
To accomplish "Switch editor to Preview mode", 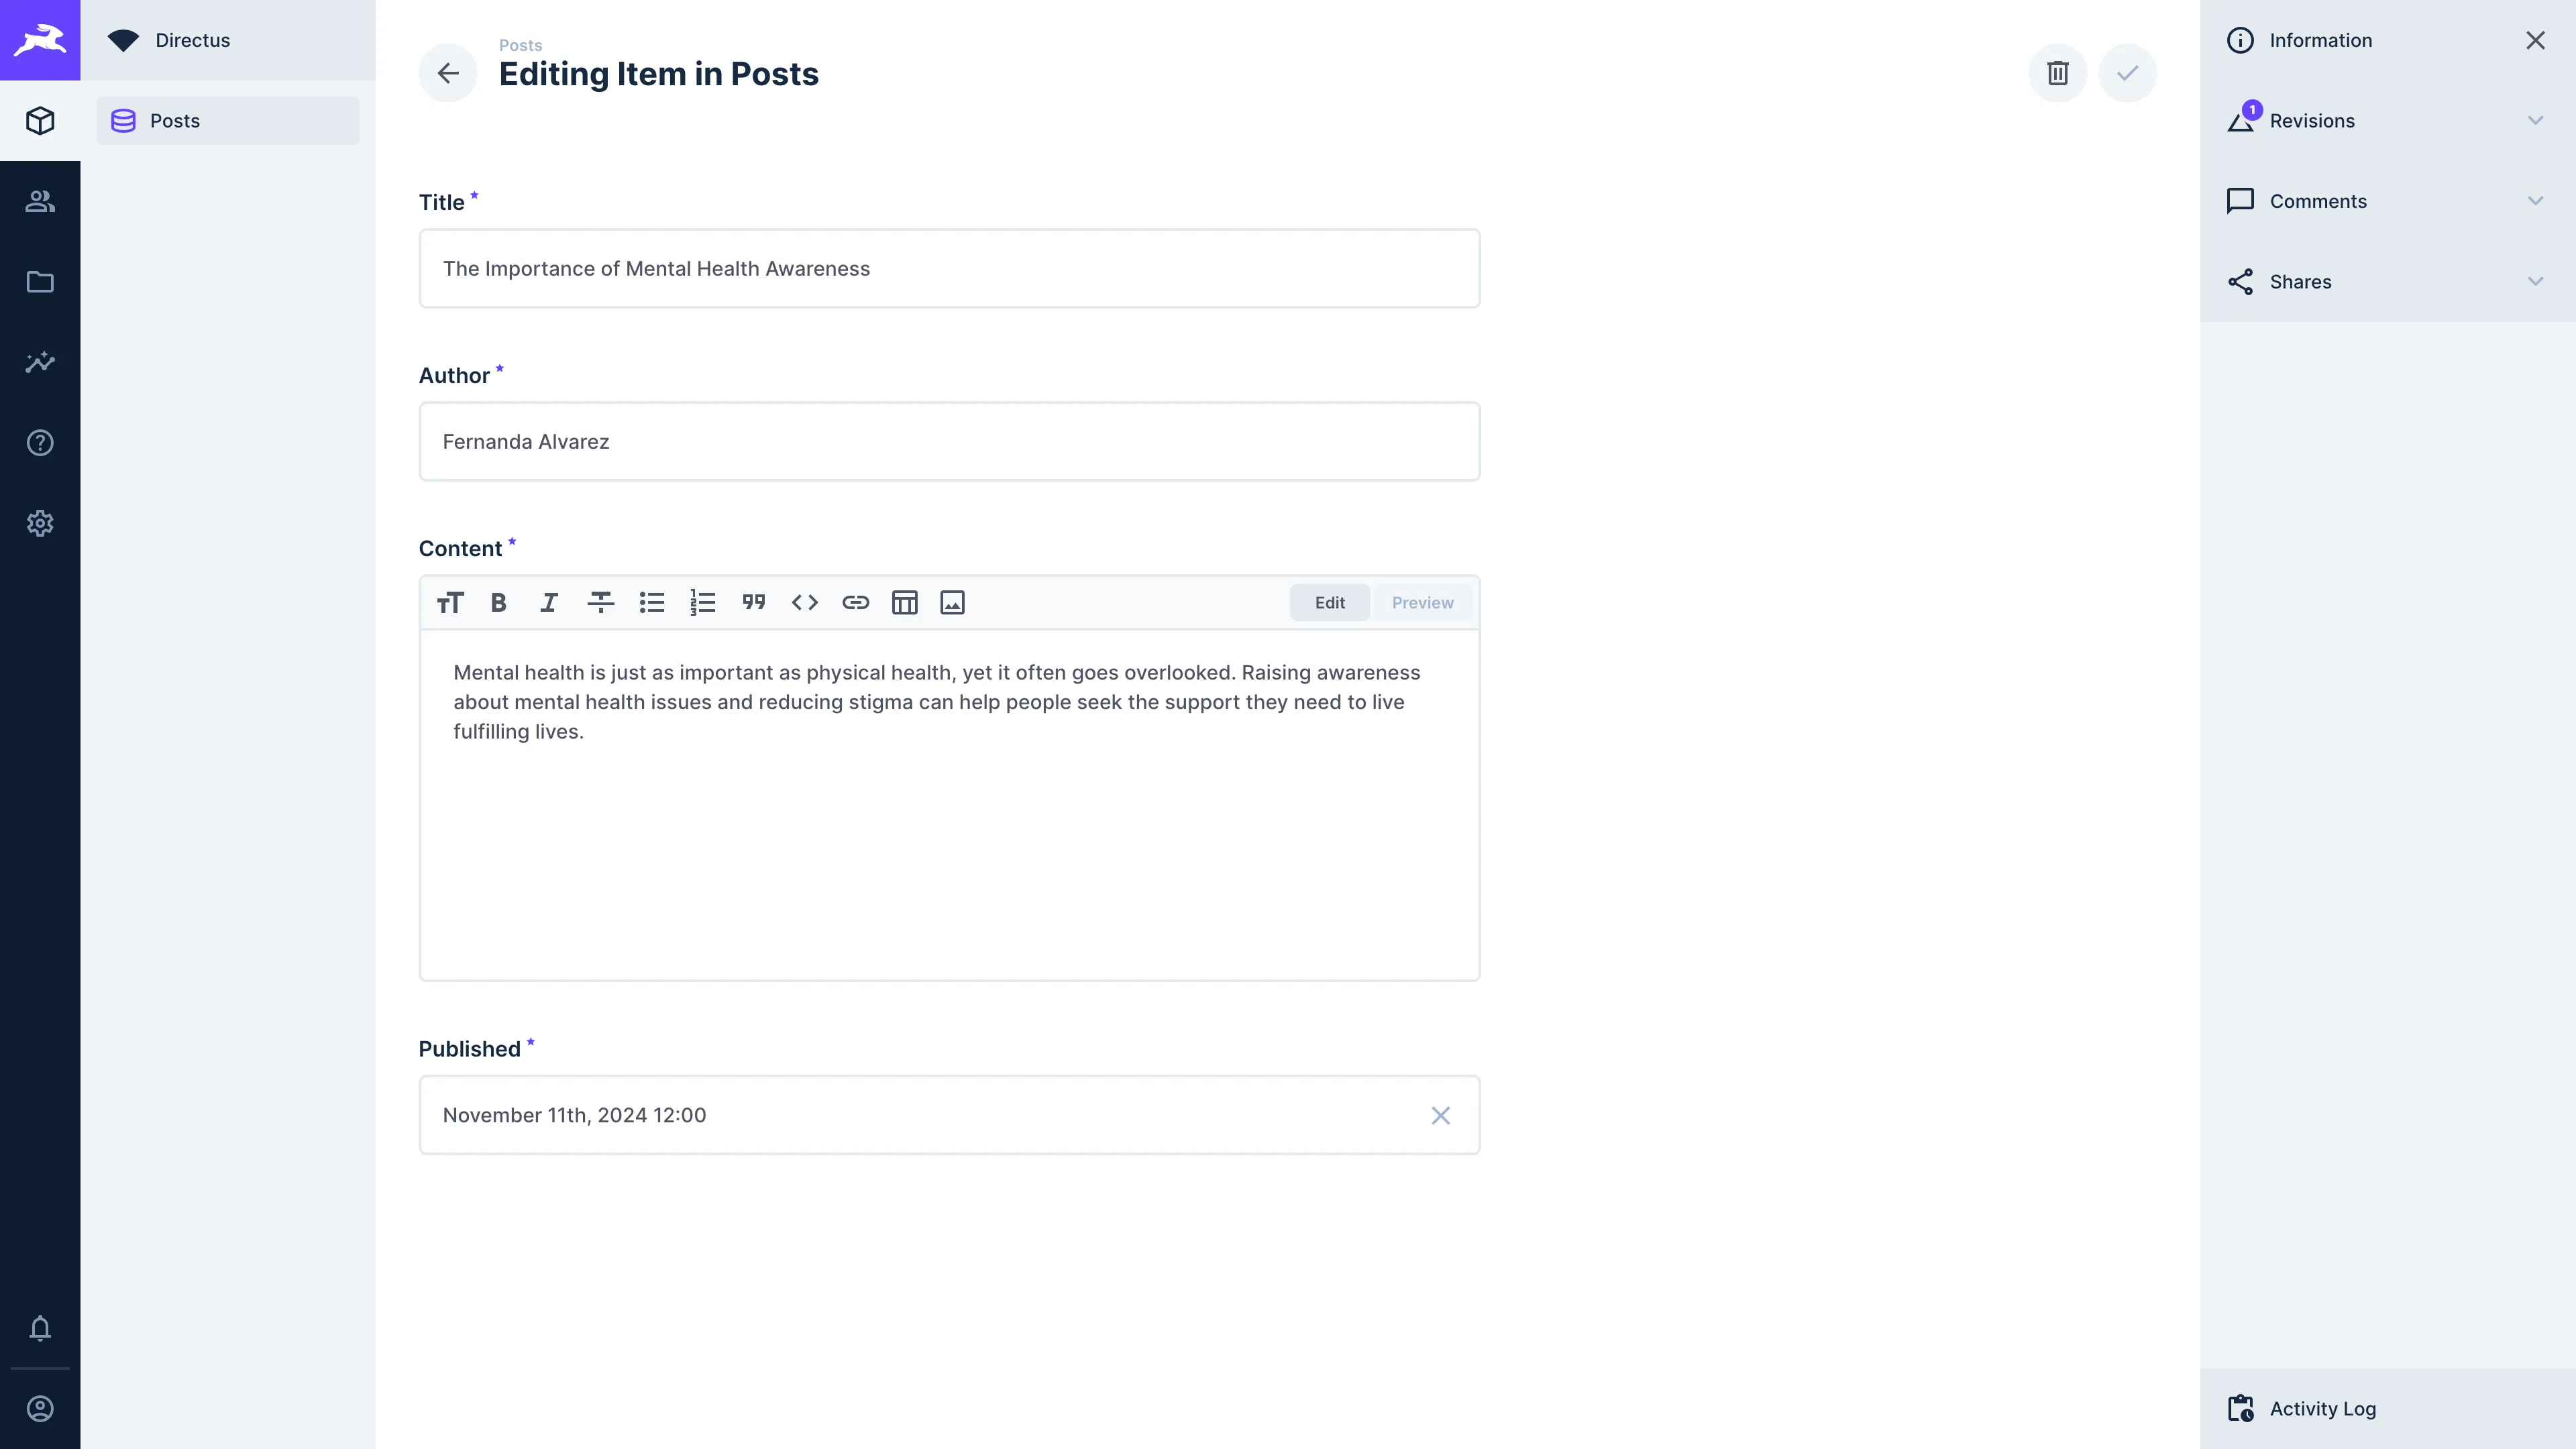I will coord(1422,602).
